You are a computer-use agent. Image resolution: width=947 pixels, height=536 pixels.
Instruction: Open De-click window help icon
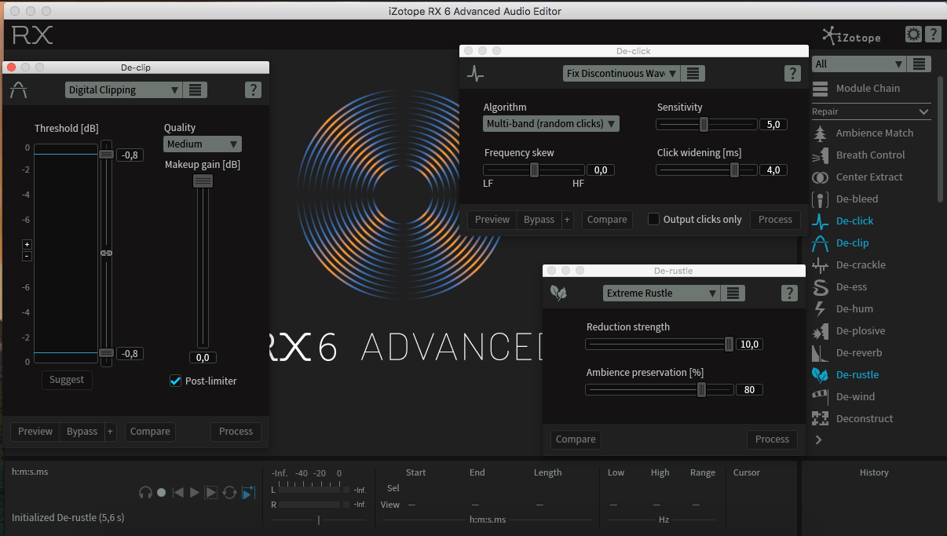pyautogui.click(x=792, y=74)
